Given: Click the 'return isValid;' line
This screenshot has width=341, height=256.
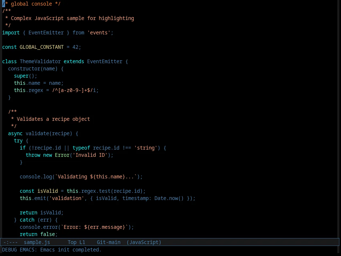Looking at the screenshot, I should tap(42, 213).
